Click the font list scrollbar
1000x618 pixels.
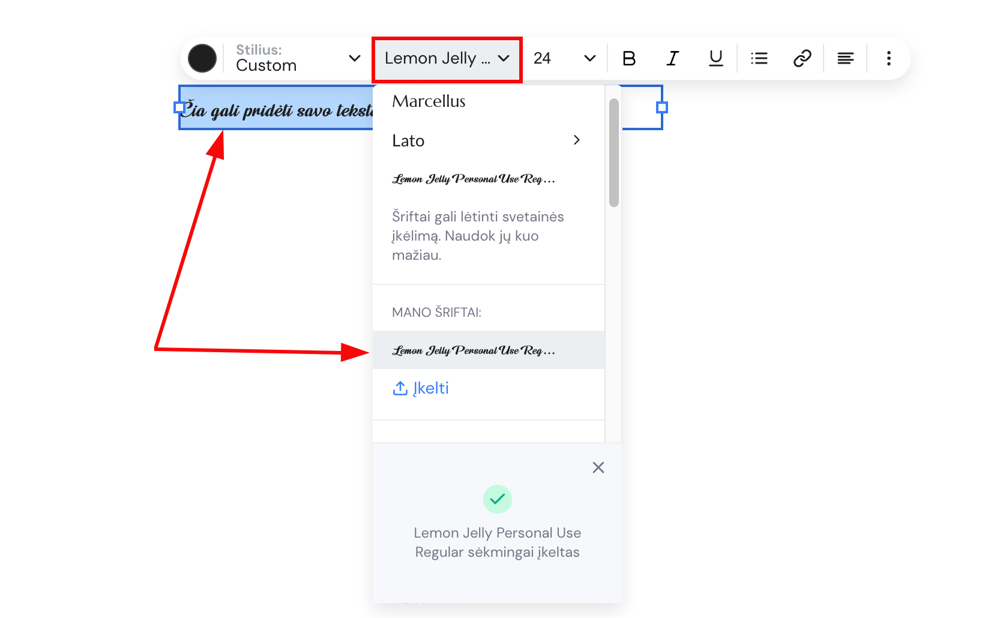point(613,153)
